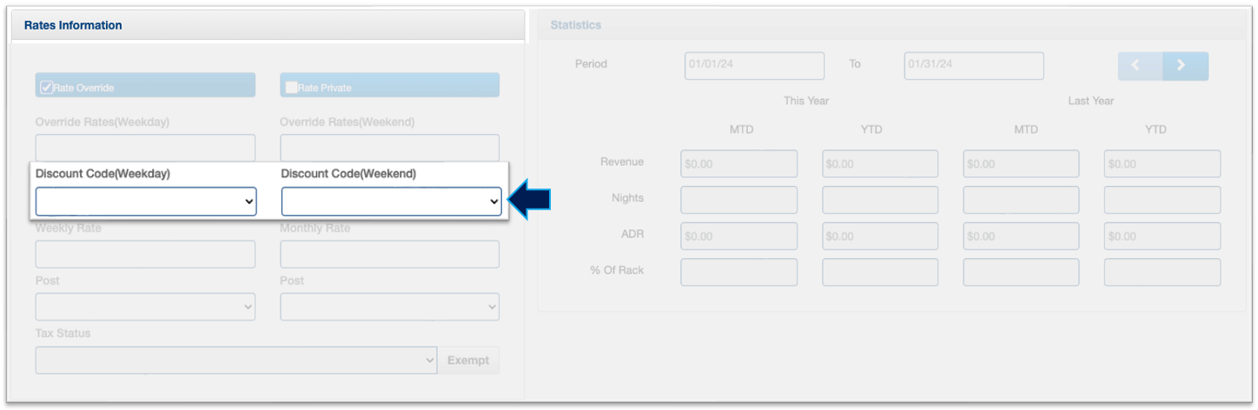Click This Year MTD Revenue field
Screen dimensions: 1258x410
click(738, 163)
